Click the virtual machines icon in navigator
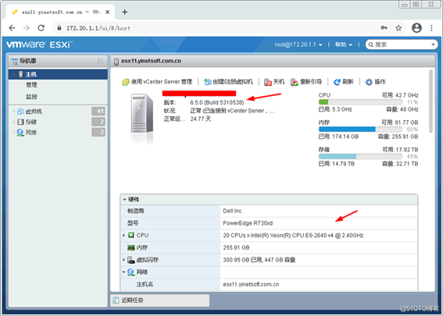The image size is (443, 316). [20, 112]
